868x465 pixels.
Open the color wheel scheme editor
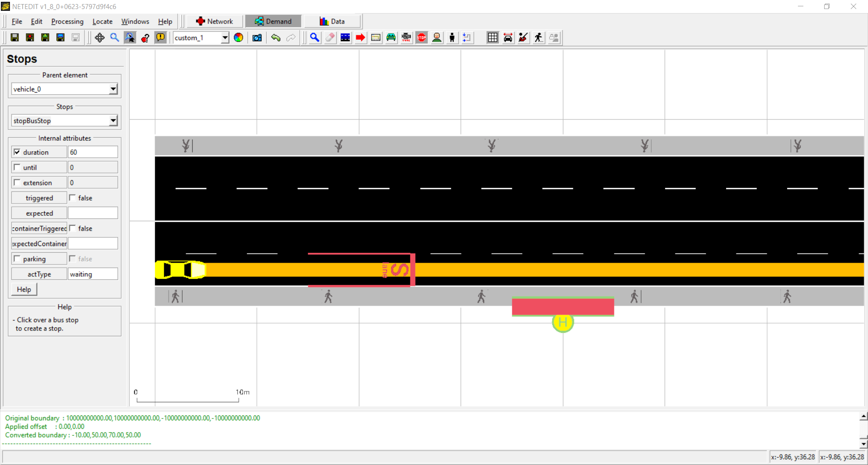238,38
